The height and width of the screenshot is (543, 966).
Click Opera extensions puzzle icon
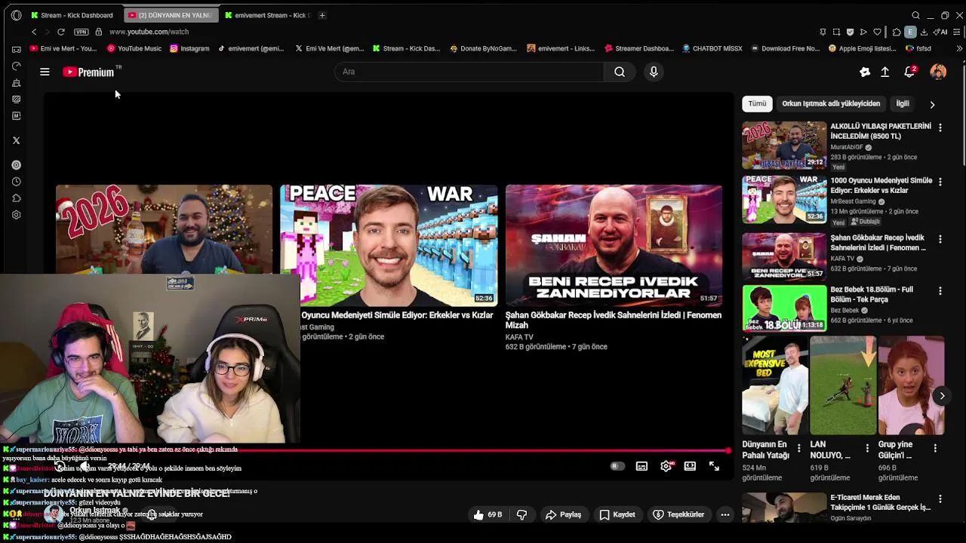click(897, 32)
